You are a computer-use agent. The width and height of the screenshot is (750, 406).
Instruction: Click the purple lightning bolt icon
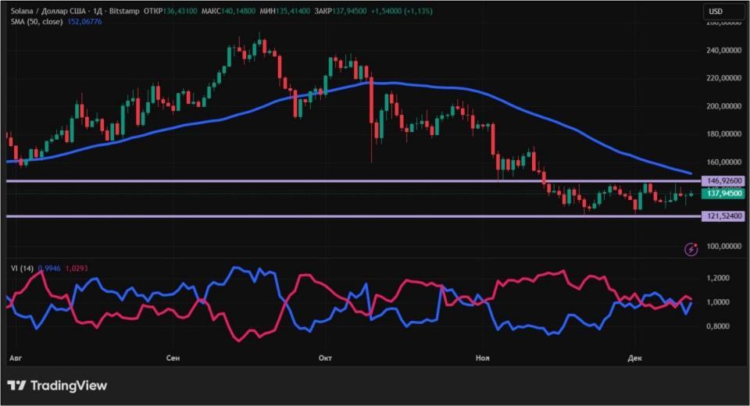tap(691, 249)
